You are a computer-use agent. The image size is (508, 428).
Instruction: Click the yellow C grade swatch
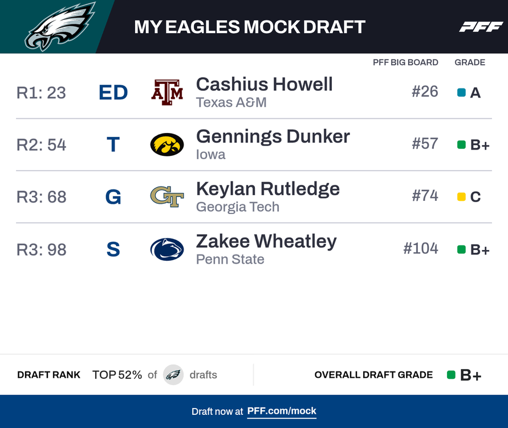pos(461,197)
